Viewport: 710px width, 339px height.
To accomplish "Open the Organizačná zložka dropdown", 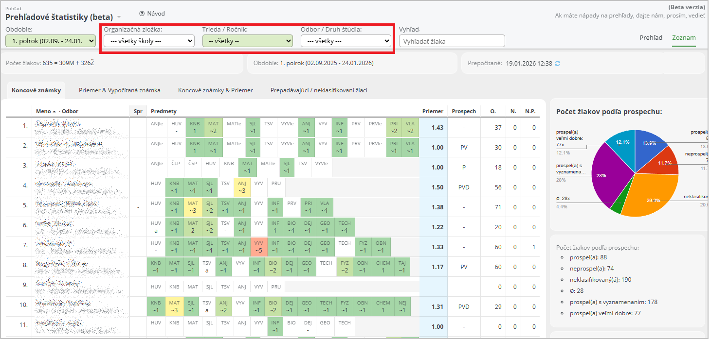I will [x=149, y=41].
